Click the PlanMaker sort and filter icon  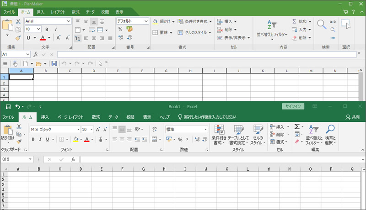(x=272, y=25)
